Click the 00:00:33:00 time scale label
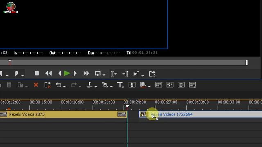This screenshot has width=262, height=147. click(x=229, y=102)
